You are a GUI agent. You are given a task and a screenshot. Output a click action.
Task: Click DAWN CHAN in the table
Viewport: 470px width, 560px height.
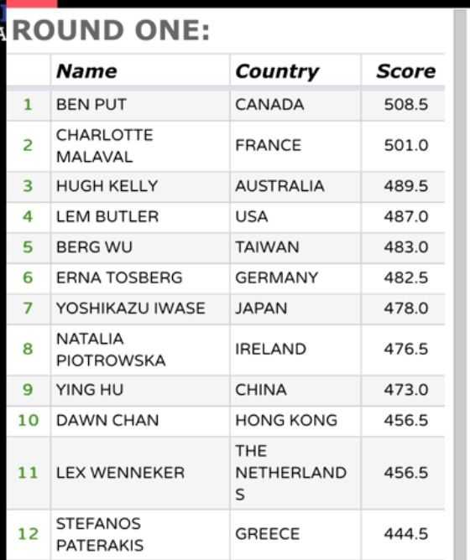pos(107,420)
